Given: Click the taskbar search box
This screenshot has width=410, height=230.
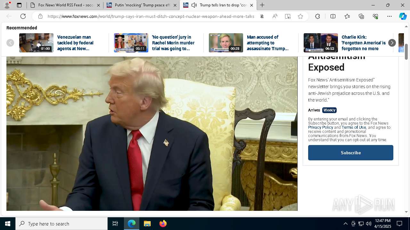Looking at the screenshot, I should click(x=61, y=224).
